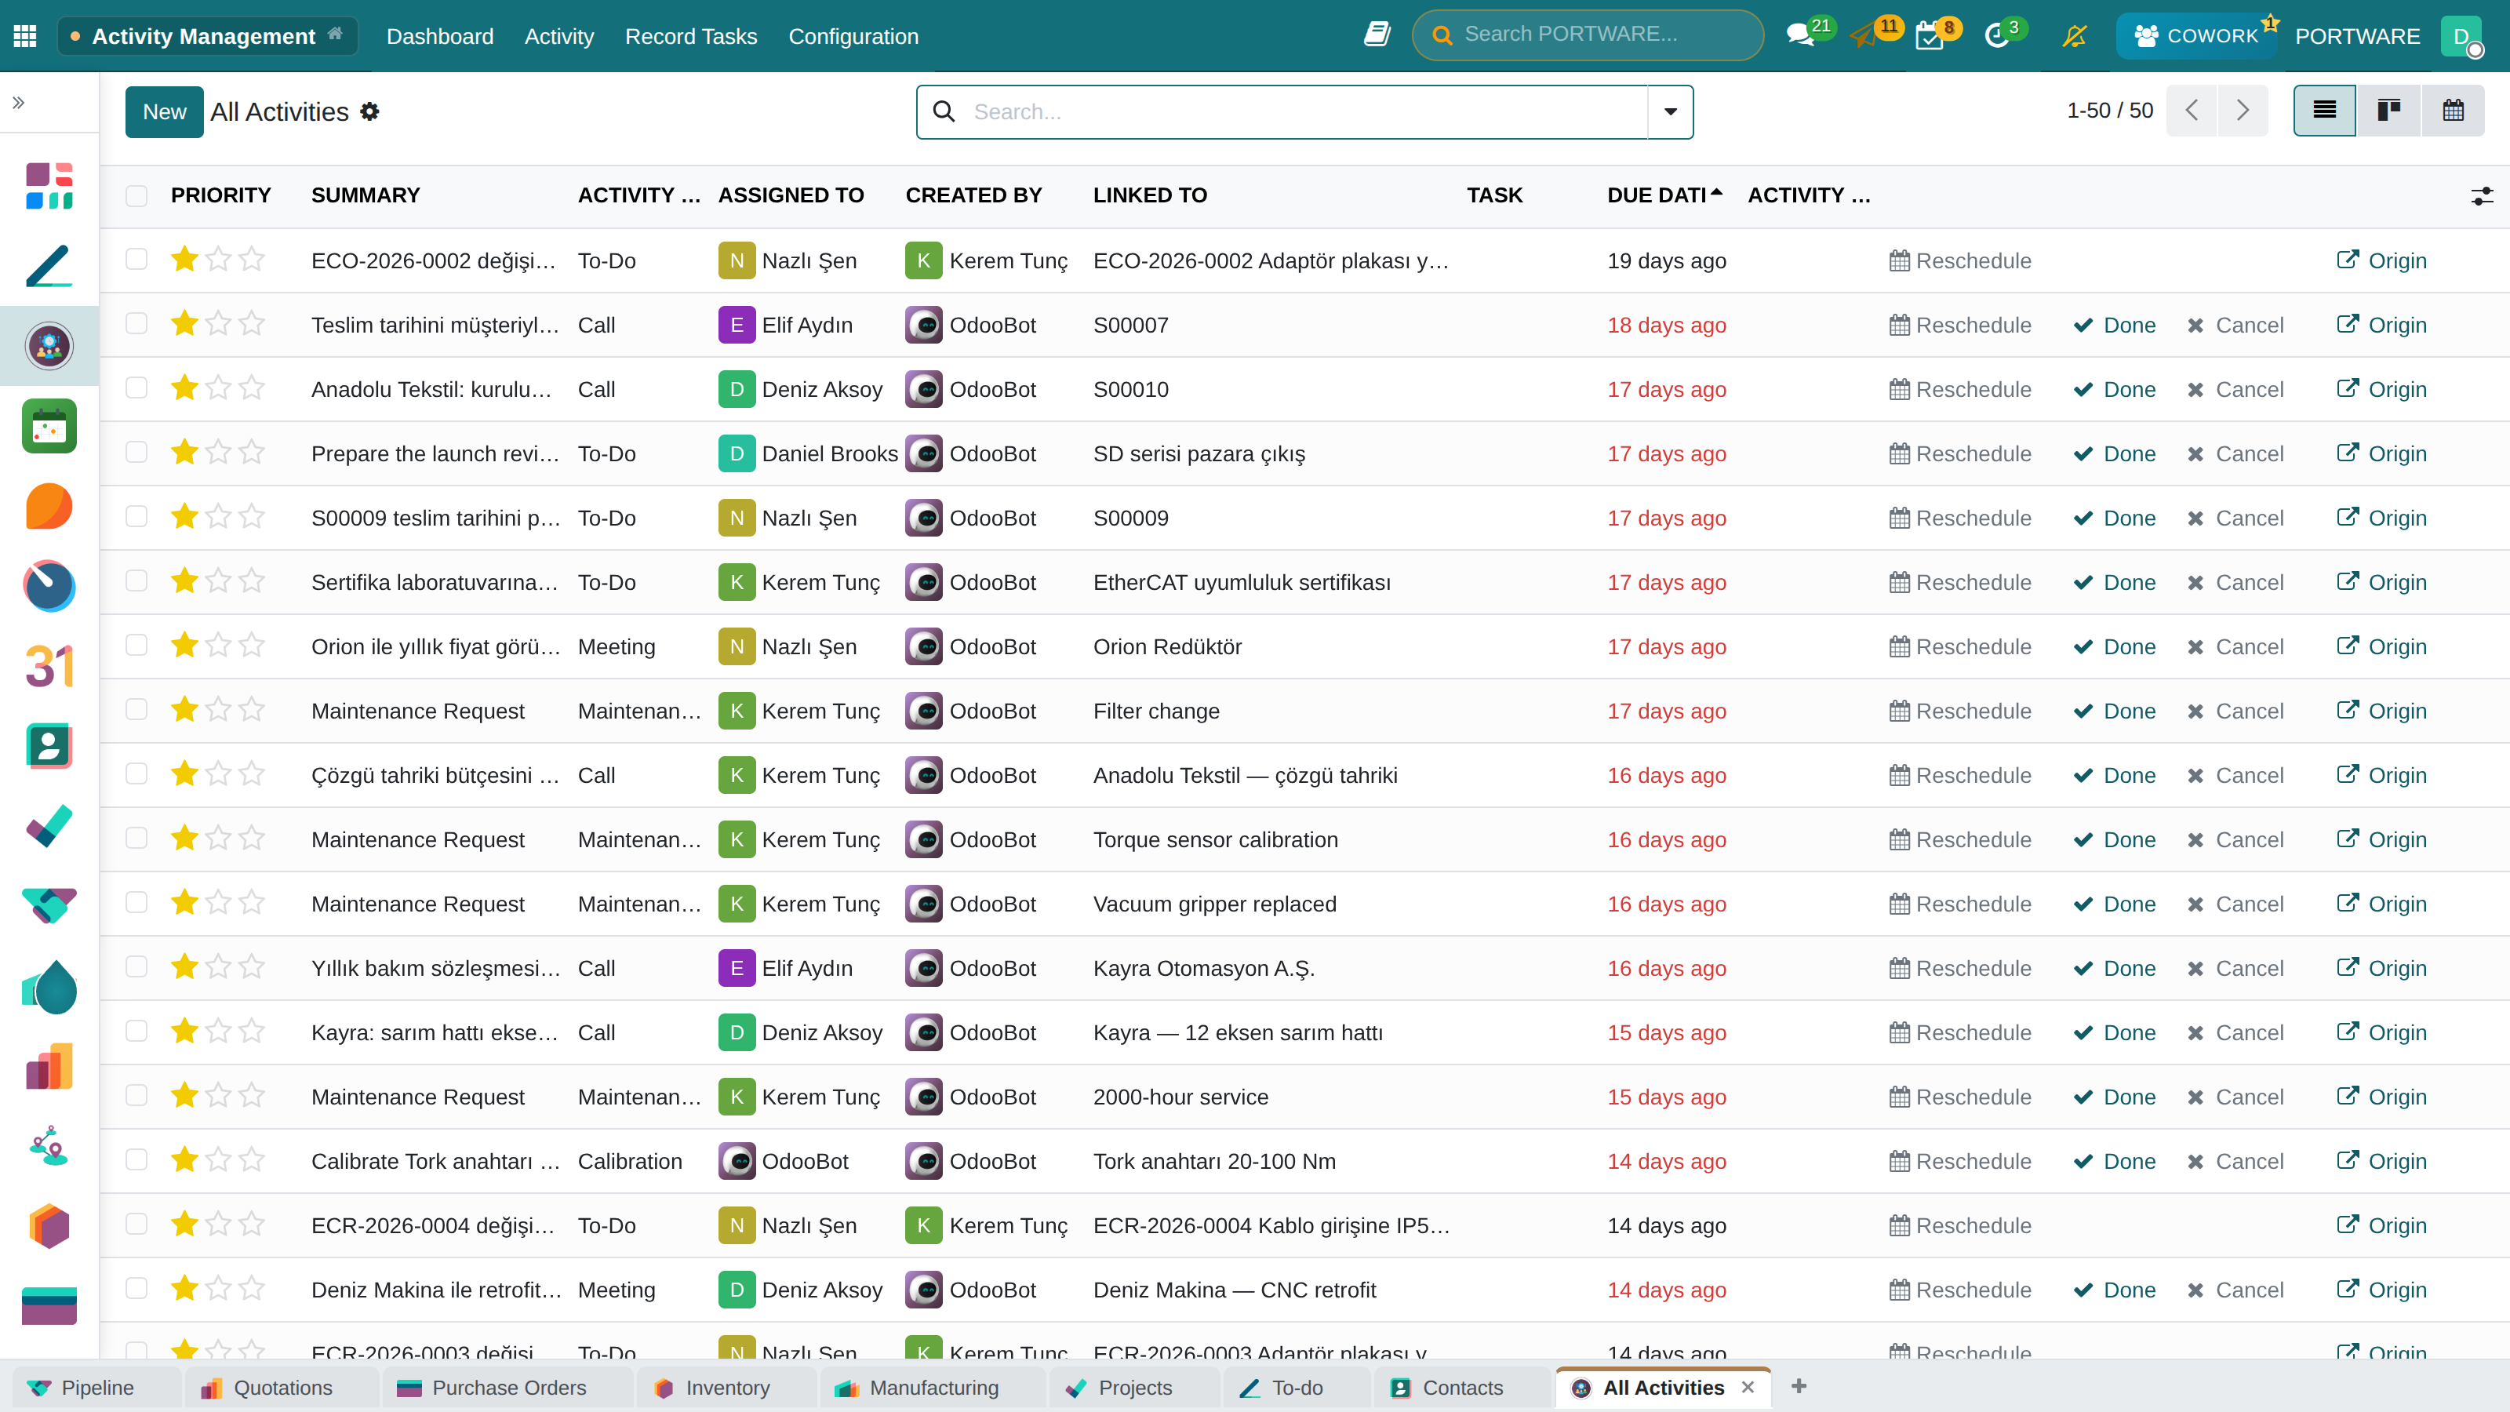Image resolution: width=2510 pixels, height=1412 pixels.
Task: Open the COWORK company switcher
Action: [x=2195, y=36]
